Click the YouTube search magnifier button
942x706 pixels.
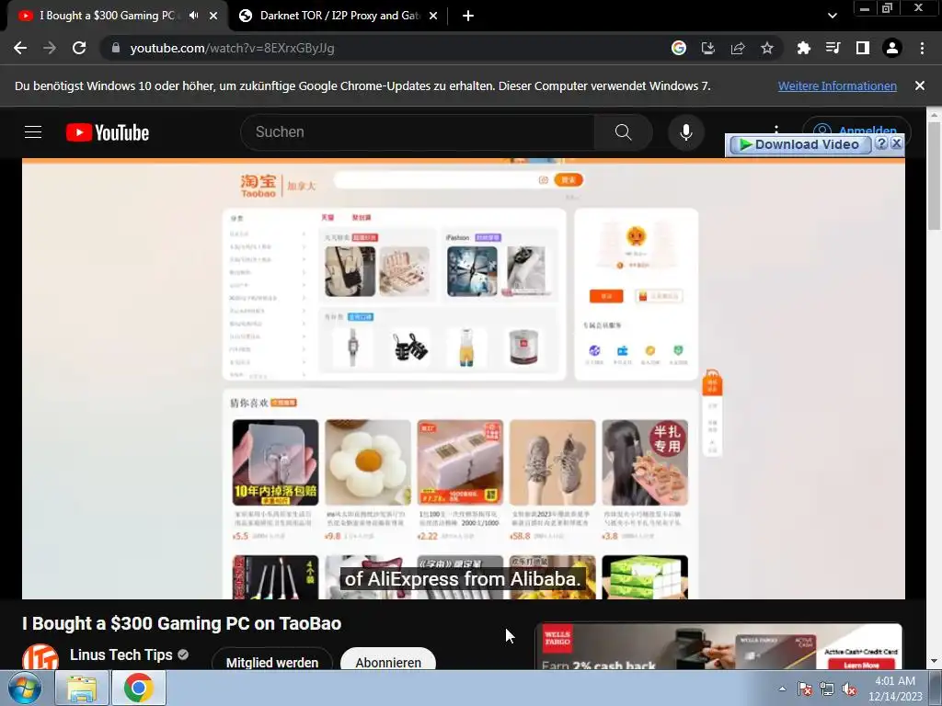tap(623, 132)
